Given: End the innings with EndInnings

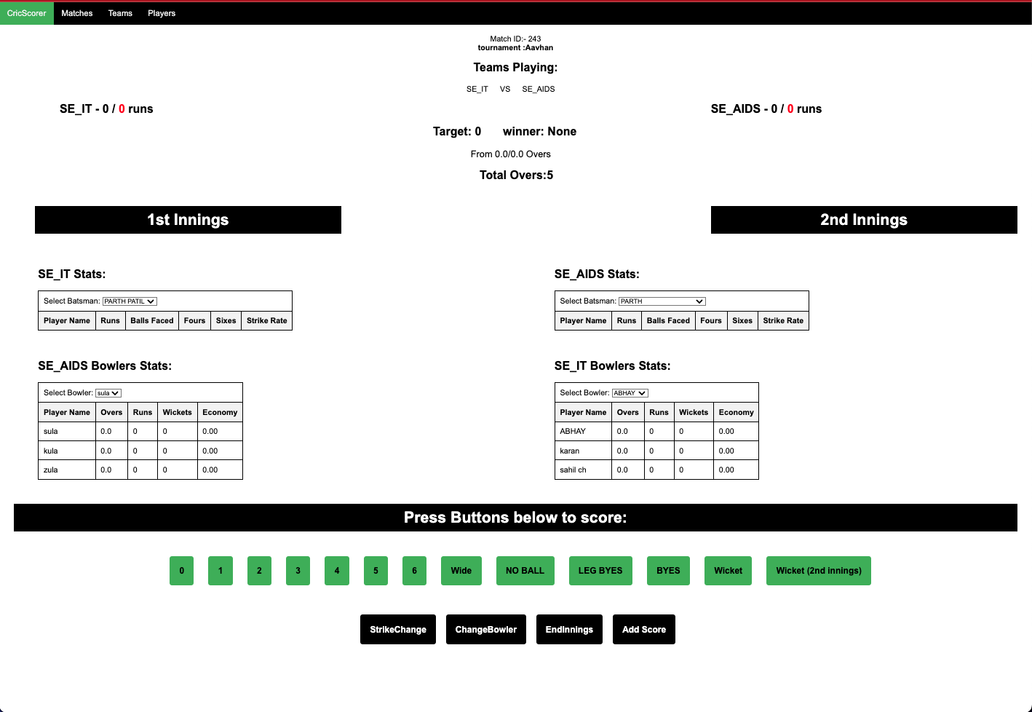Looking at the screenshot, I should click(x=569, y=629).
